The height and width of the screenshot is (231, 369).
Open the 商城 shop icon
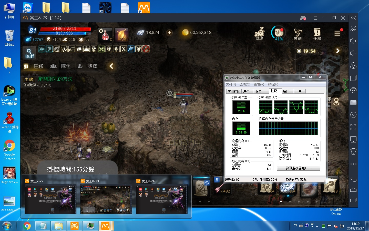point(259,33)
